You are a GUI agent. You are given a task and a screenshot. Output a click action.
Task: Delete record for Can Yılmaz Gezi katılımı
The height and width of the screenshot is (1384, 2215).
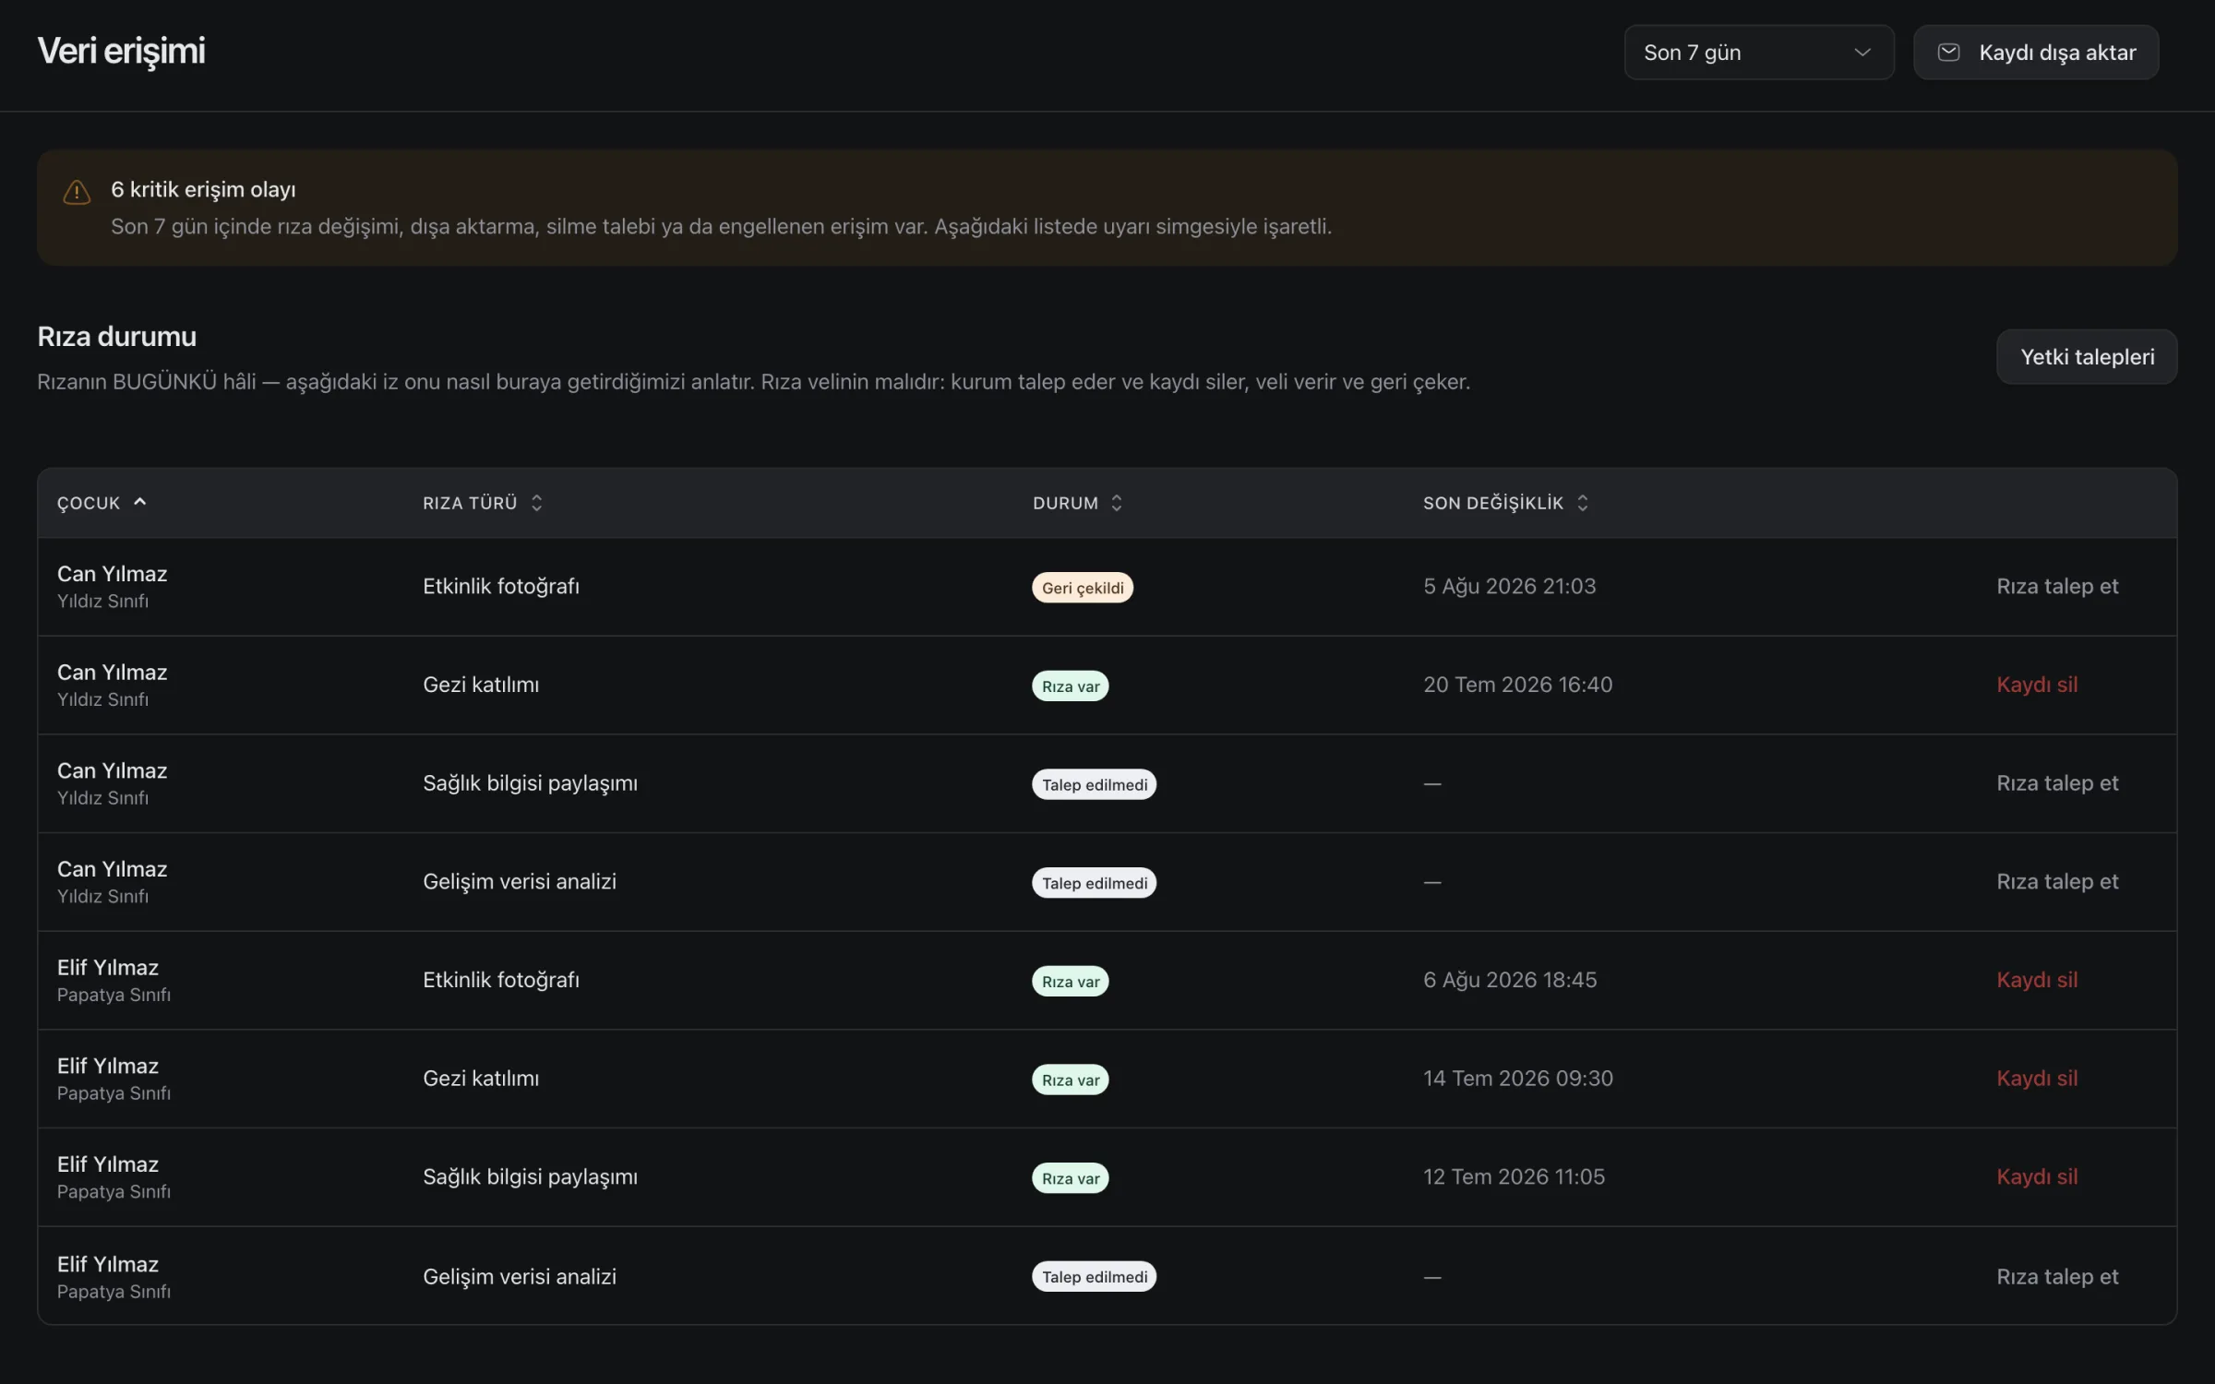coord(2036,685)
